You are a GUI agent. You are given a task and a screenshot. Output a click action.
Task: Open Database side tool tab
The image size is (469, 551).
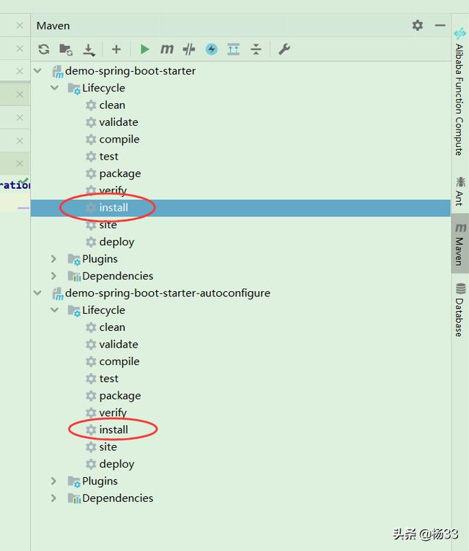click(x=459, y=310)
